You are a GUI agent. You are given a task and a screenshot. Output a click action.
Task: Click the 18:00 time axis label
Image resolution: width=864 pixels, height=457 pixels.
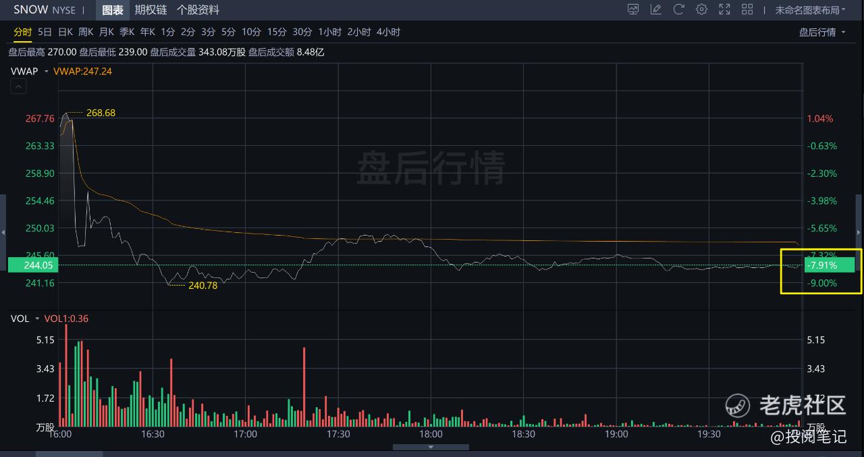tap(431, 434)
